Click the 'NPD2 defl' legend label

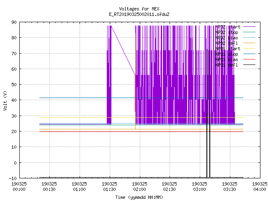pos(227,43)
